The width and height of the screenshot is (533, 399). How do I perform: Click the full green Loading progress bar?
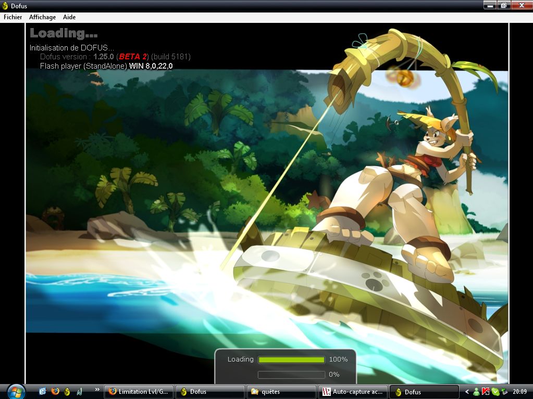291,359
